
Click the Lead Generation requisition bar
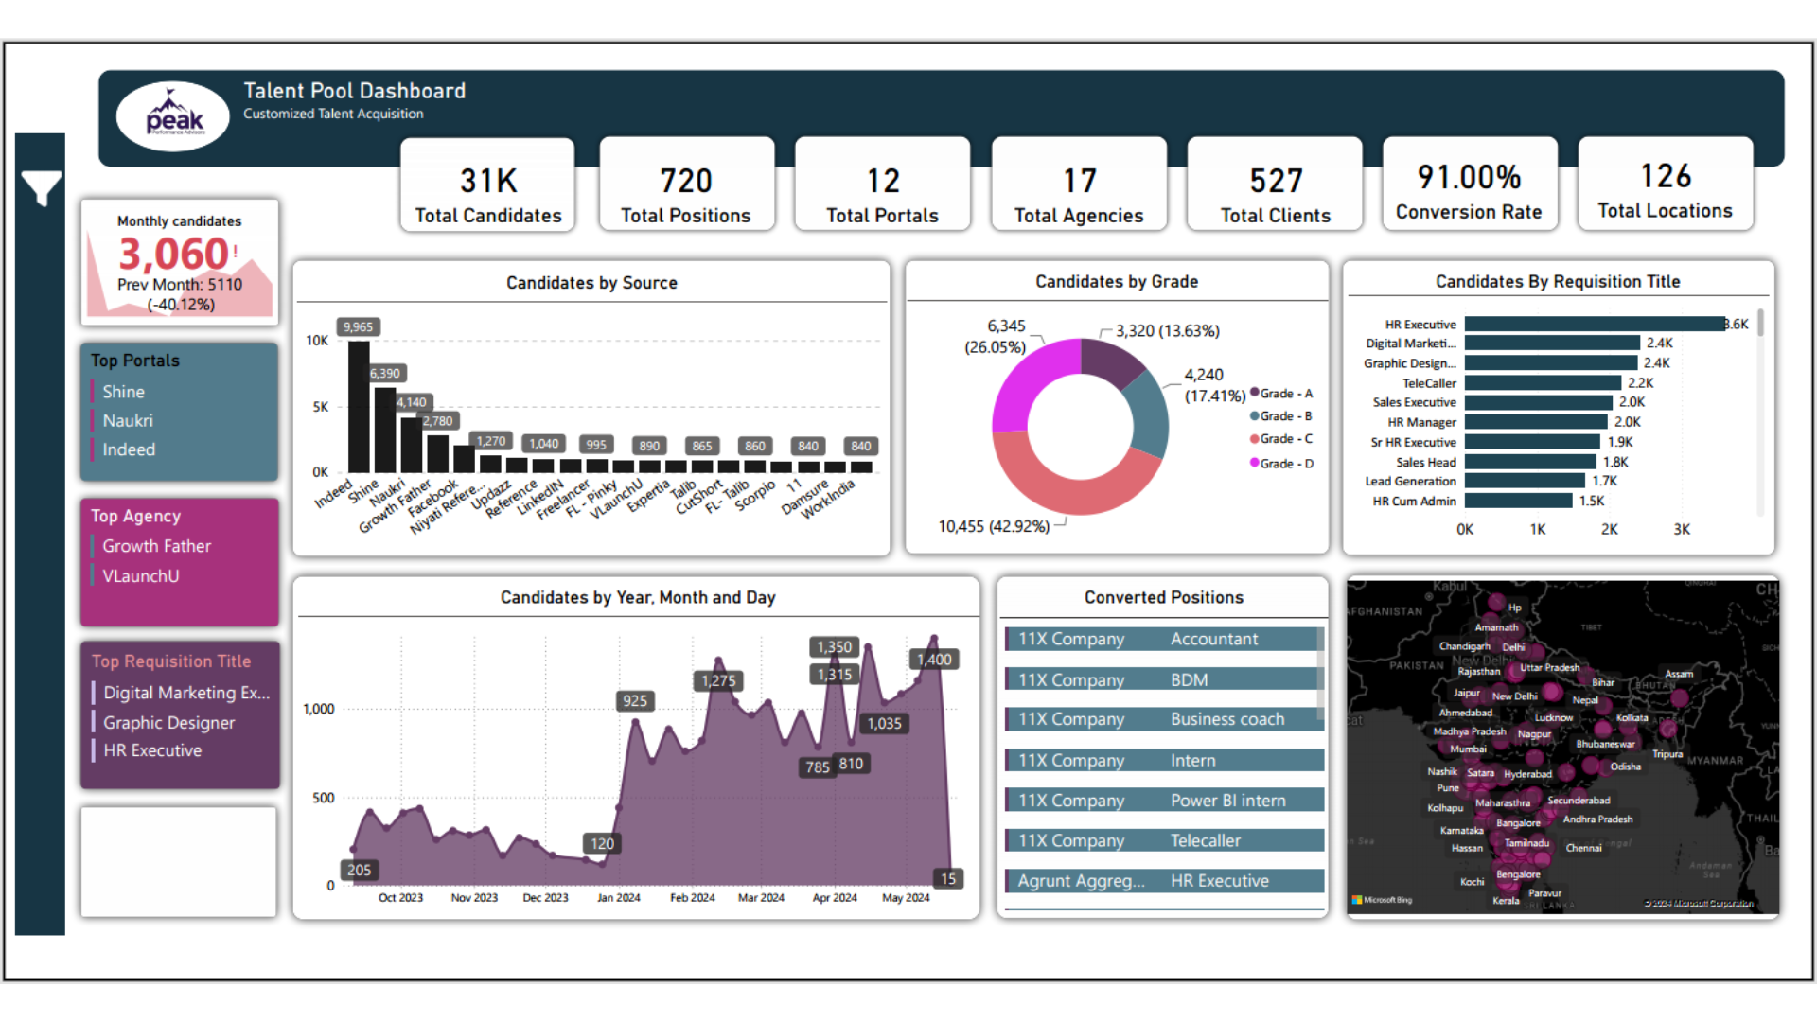click(1525, 481)
